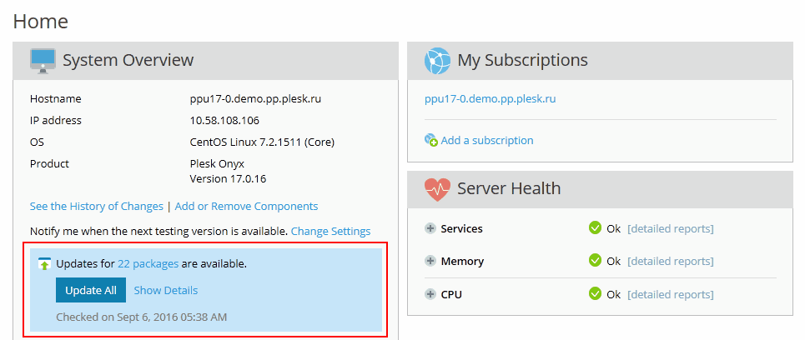Expand the CPU health row
This screenshot has width=805, height=340.
pos(430,293)
